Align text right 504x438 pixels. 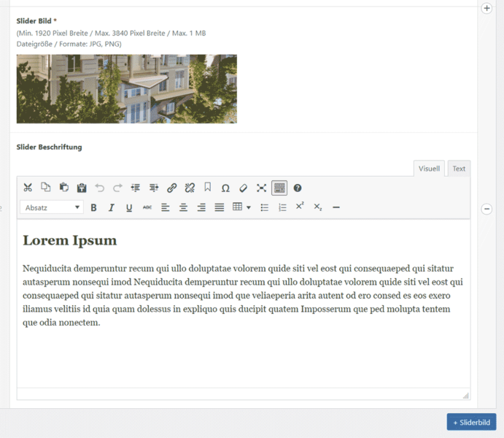[x=201, y=207]
